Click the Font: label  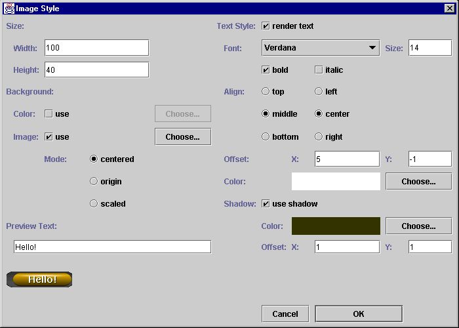(x=233, y=48)
